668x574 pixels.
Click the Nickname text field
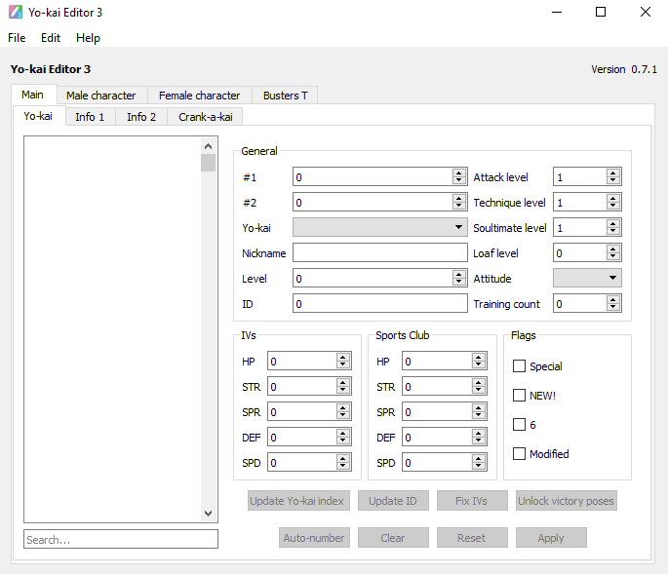(380, 253)
